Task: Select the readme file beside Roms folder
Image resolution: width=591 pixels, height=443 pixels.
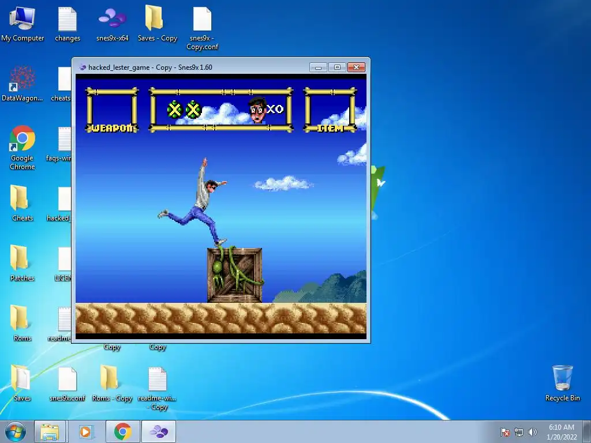Action: pos(63,323)
